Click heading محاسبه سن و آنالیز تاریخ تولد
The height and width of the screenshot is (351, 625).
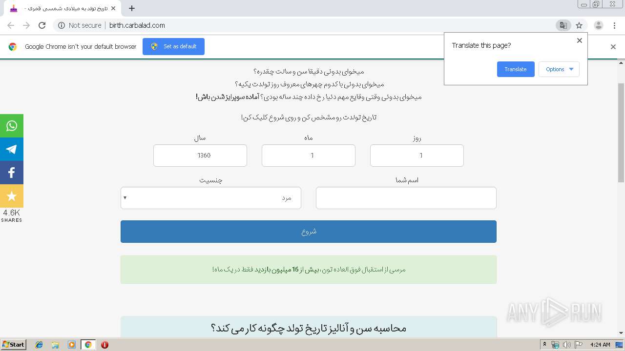pos(309,328)
